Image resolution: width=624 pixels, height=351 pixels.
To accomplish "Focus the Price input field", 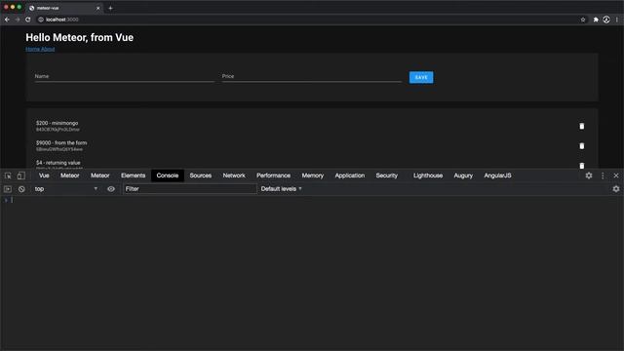I will pyautogui.click(x=312, y=76).
